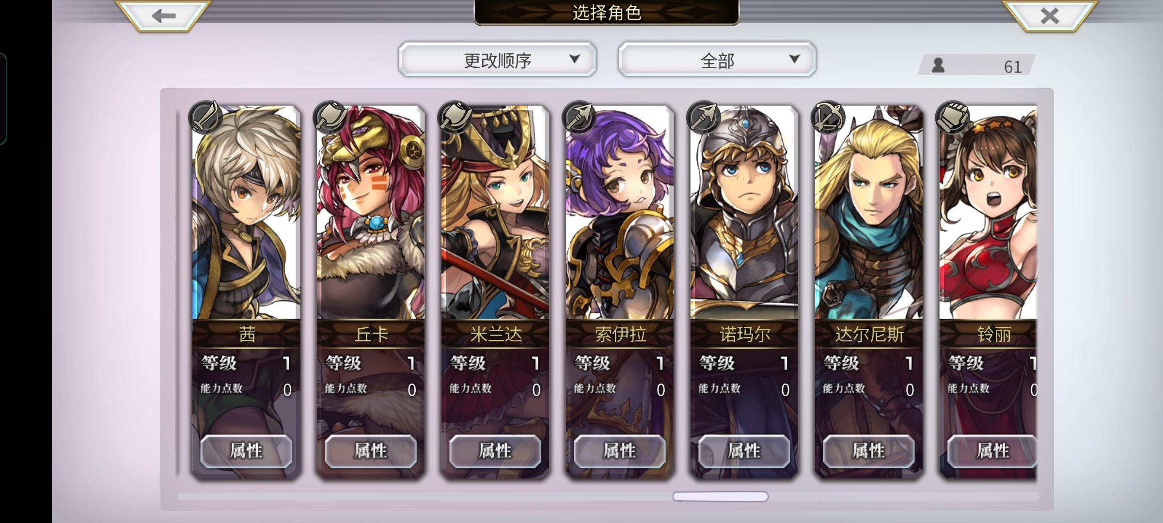Click the fist class icon on 铃丽's card
The width and height of the screenshot is (1163, 523).
[x=953, y=117]
